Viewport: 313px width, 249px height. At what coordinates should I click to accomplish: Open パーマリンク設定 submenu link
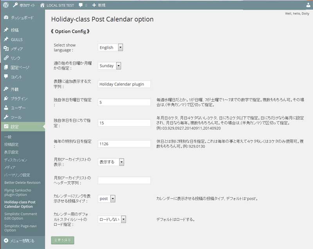[17, 175]
